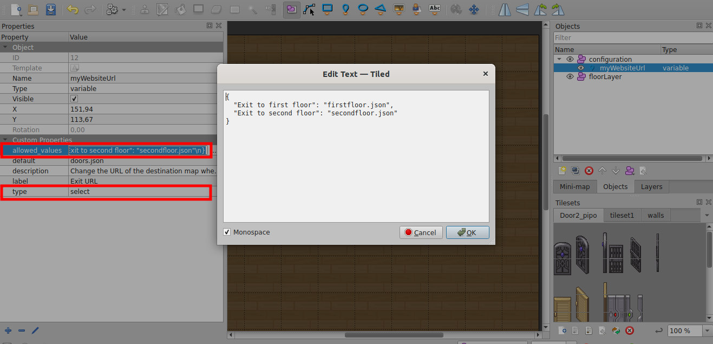Image resolution: width=713 pixels, height=344 pixels.
Task: Select the Insert Polygon tool
Action: 381,9
